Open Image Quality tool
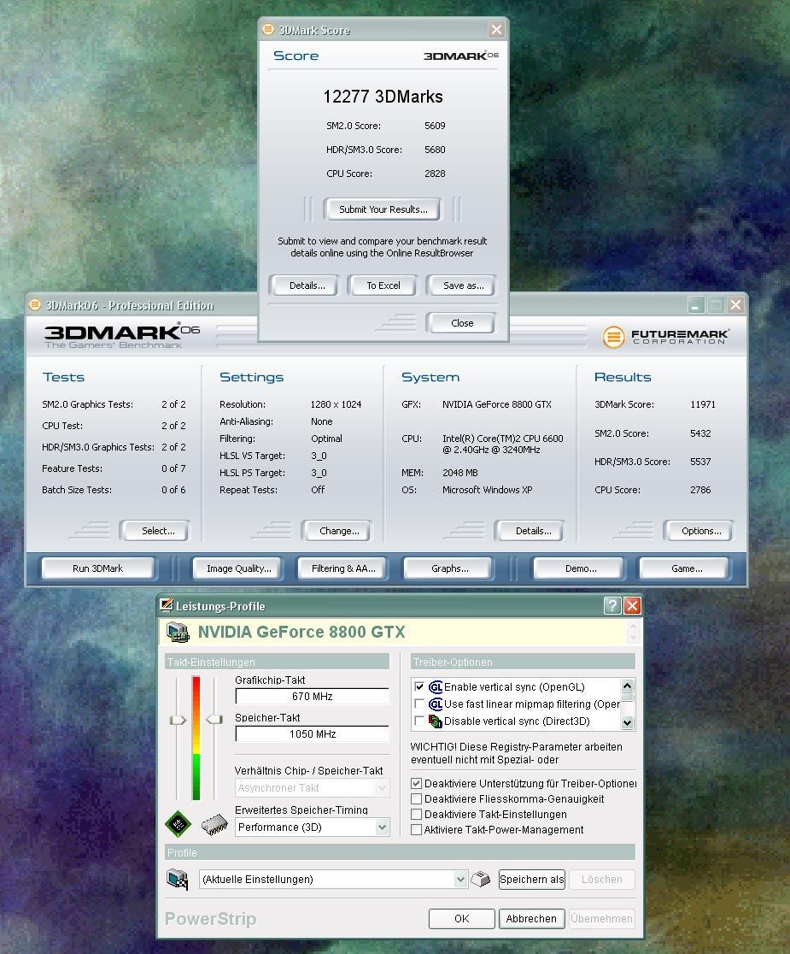The width and height of the screenshot is (790, 954). (x=238, y=568)
